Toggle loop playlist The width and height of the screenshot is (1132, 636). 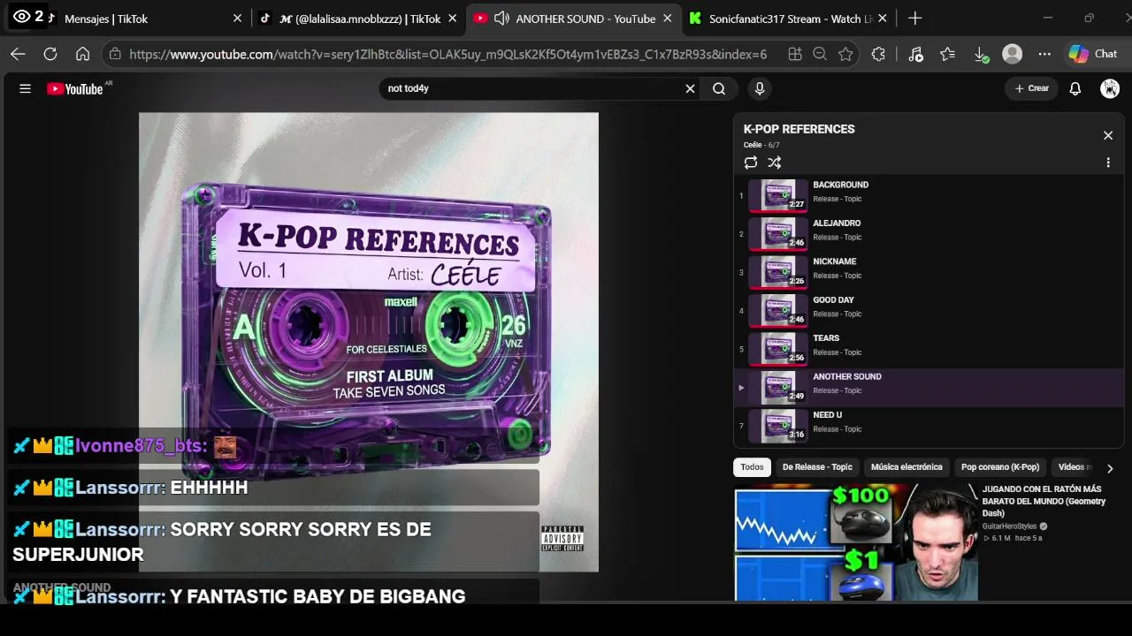(x=751, y=163)
